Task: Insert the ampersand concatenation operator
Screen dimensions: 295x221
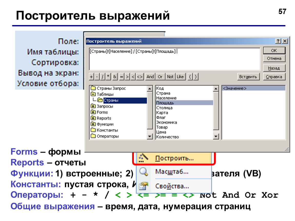Action: point(115,77)
